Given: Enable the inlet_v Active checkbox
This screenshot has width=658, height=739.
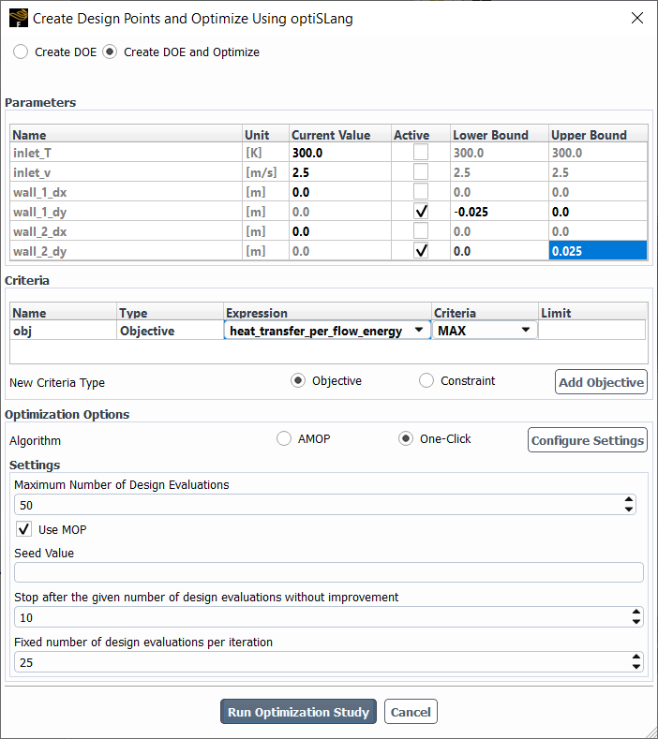Looking at the screenshot, I should (x=421, y=172).
